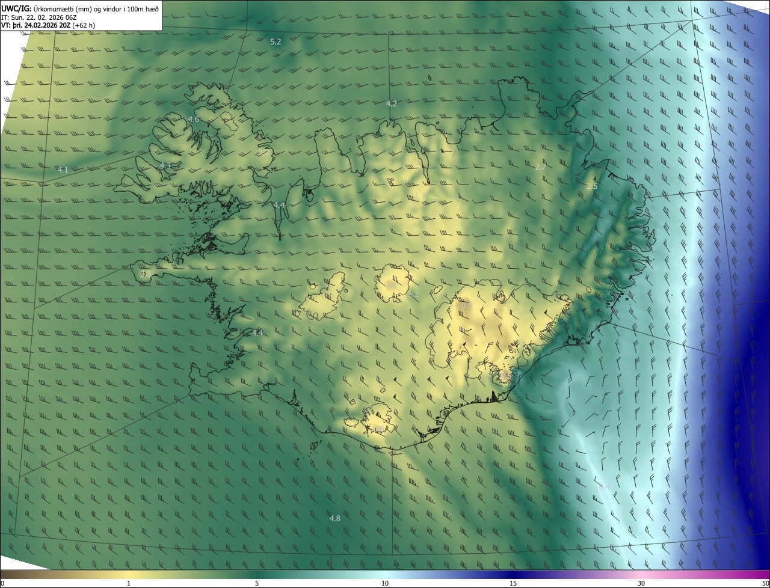This screenshot has width=770, height=588.
Task: Click the '30' tick on the color scale
Action: pyautogui.click(x=641, y=583)
